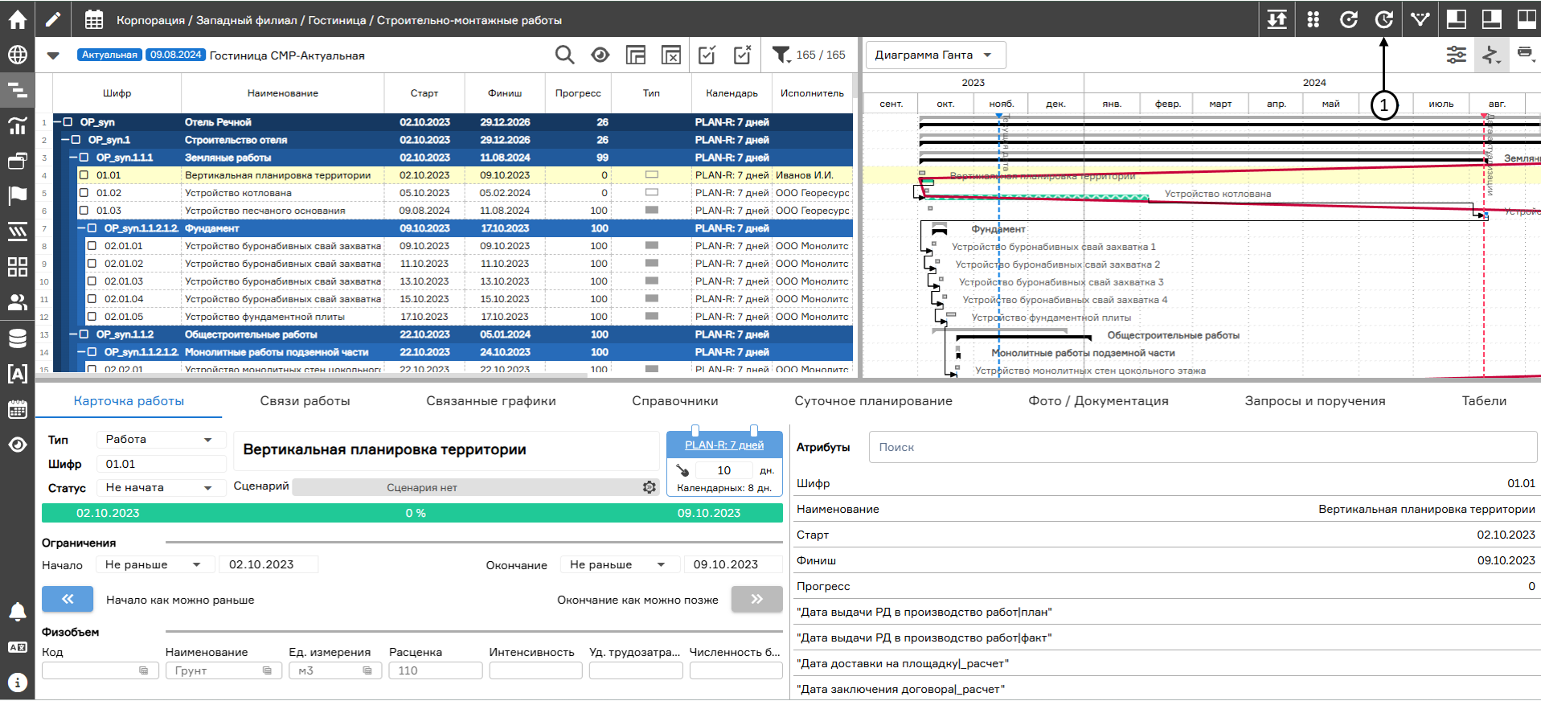
Task: Collapse the OP_syn.1.1.1 Земляные работы node
Action: [x=74, y=158]
